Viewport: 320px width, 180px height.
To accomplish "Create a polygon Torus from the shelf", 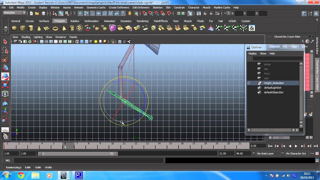I will 55,28.
